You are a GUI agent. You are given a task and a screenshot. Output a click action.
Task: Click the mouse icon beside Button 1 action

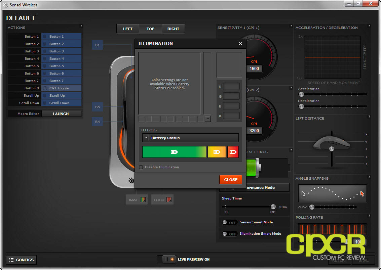(45, 36)
